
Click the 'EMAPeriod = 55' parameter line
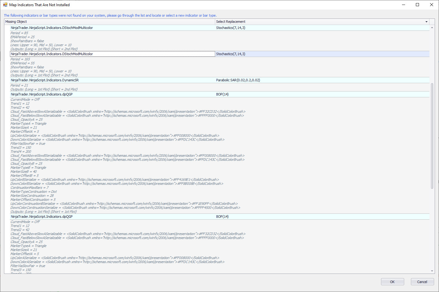23,63
